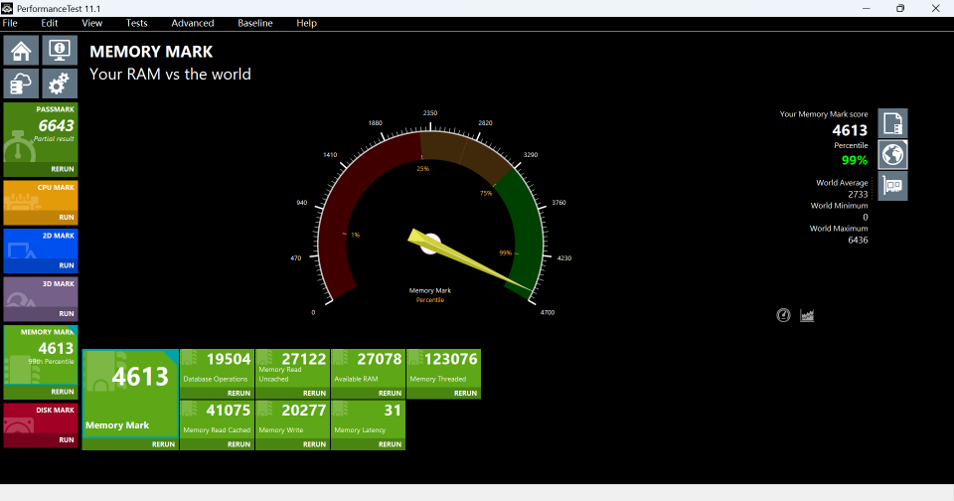
Task: Switch to gauge dial view icon
Action: [x=783, y=315]
